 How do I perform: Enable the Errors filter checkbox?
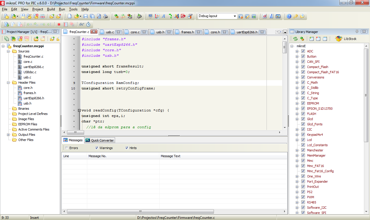click(66, 148)
